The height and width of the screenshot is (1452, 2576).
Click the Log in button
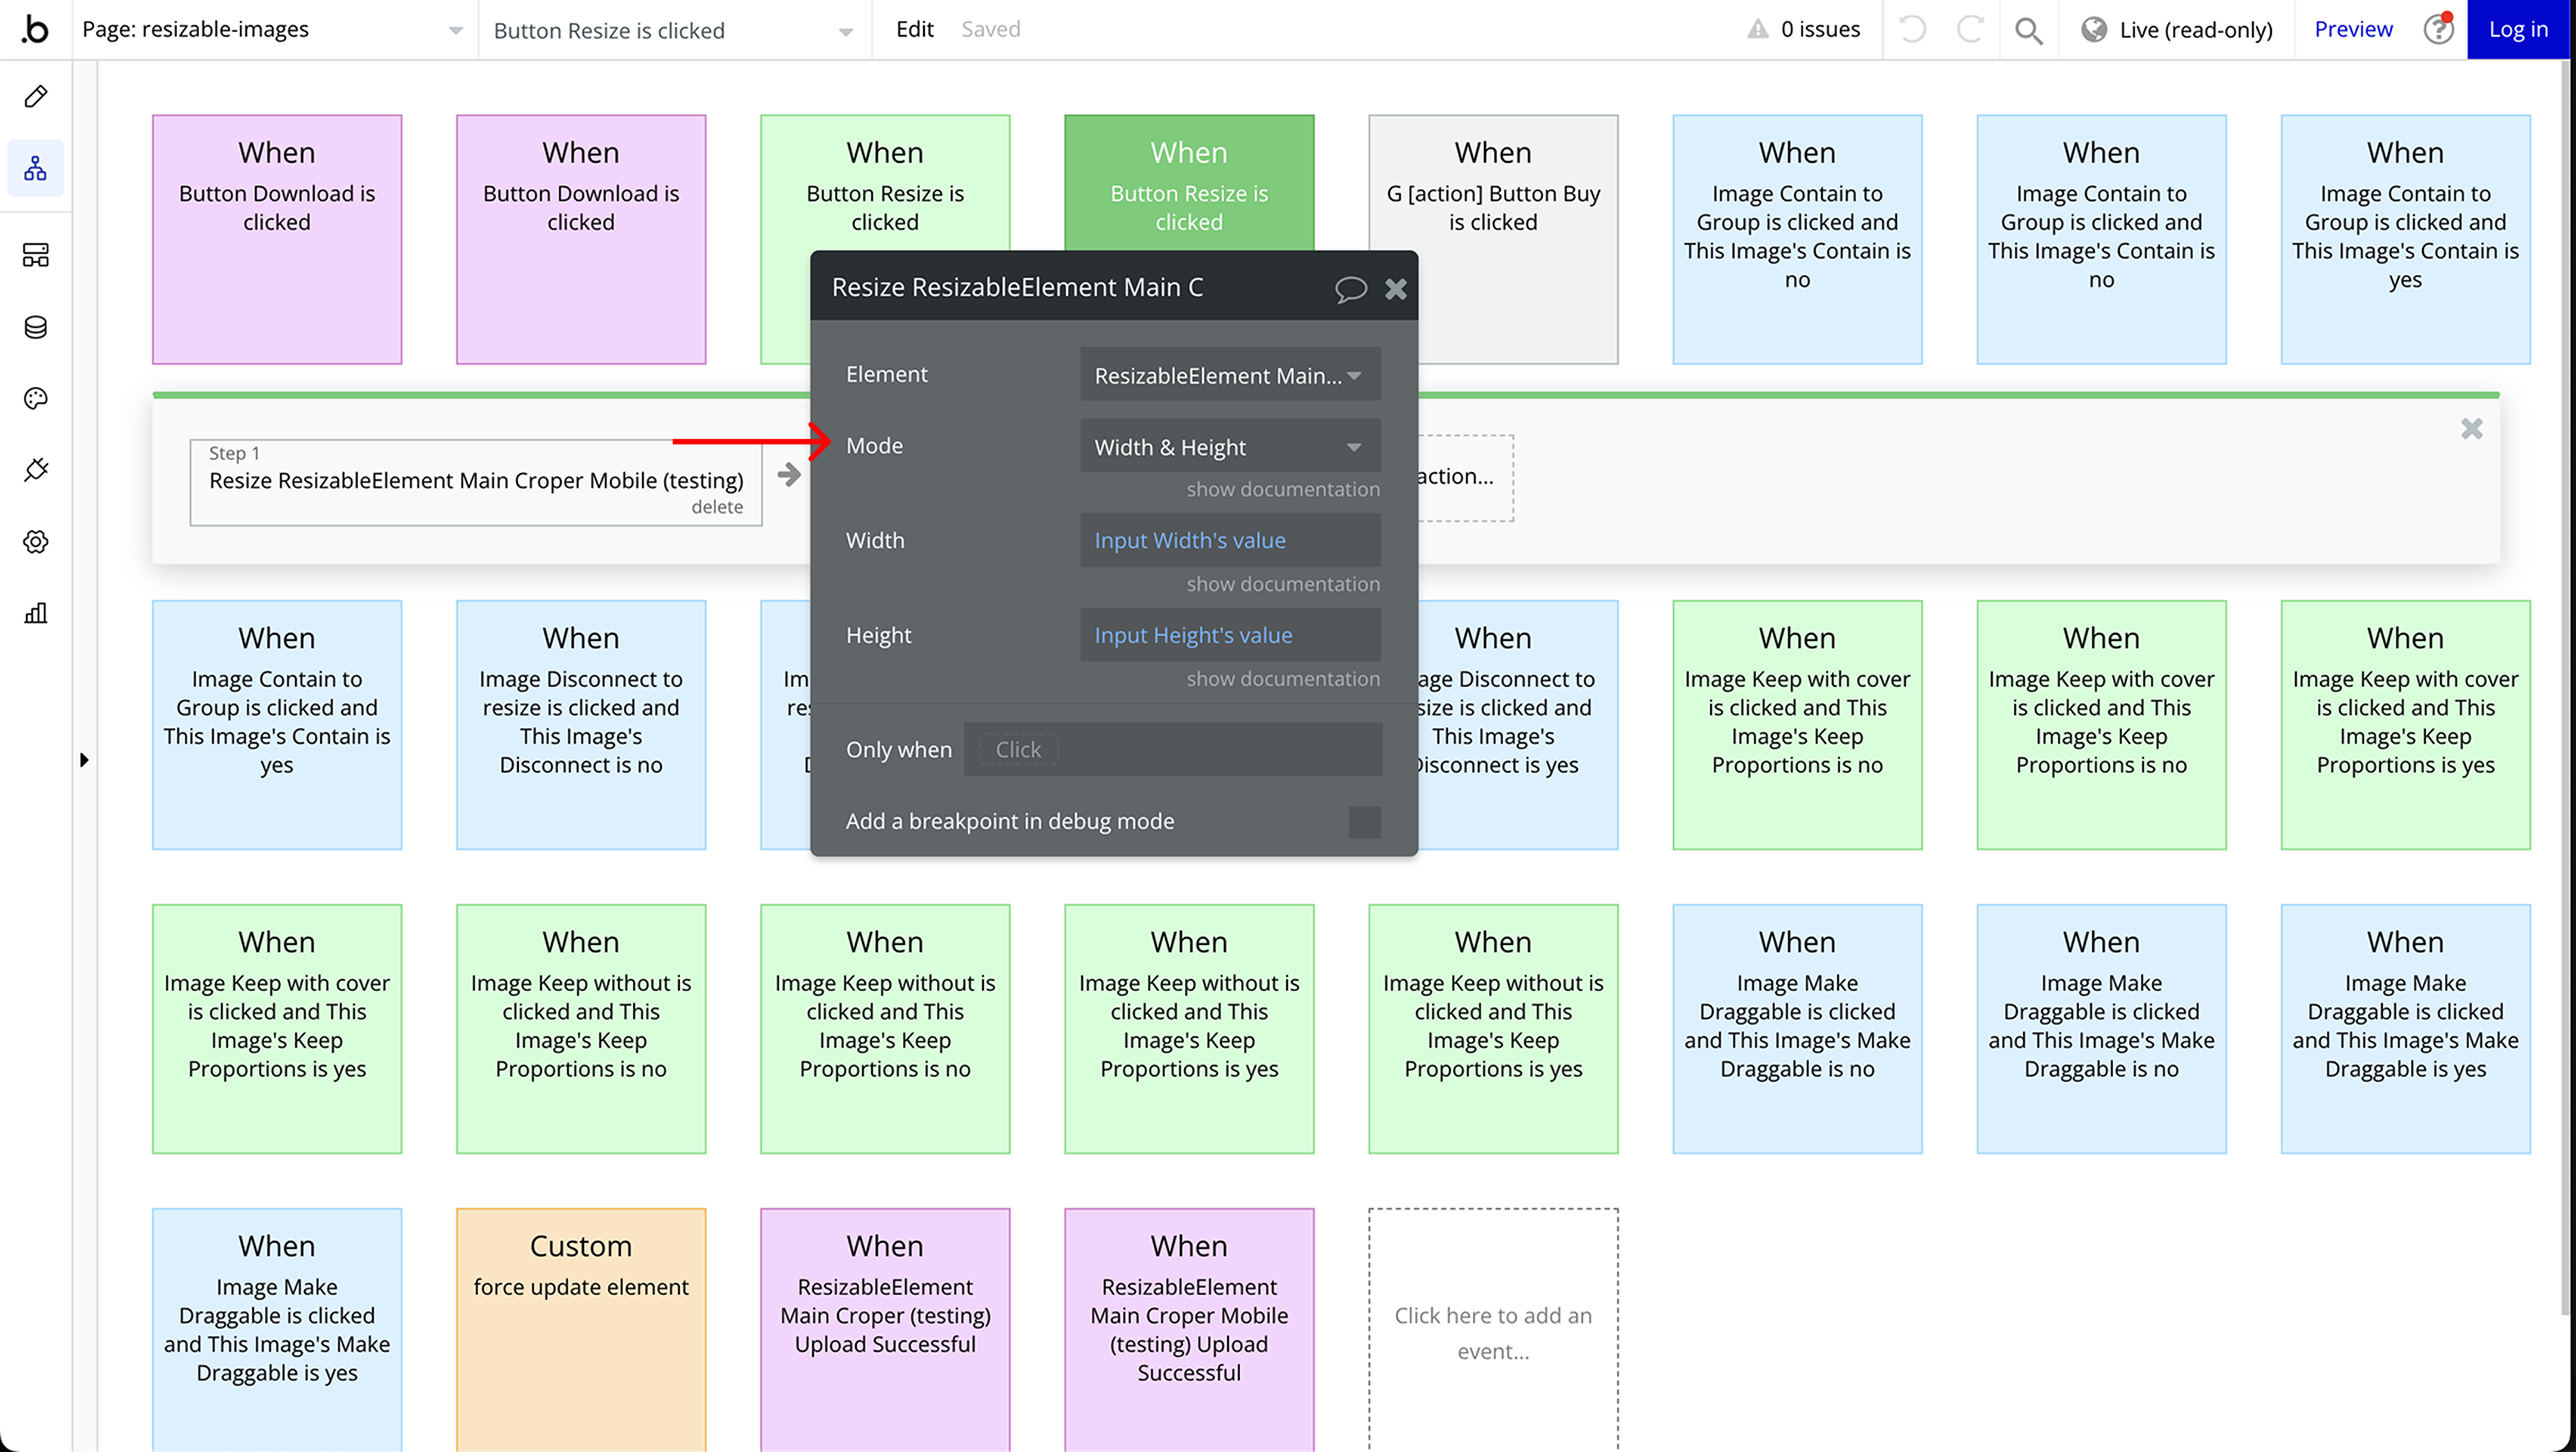tap(2517, 30)
